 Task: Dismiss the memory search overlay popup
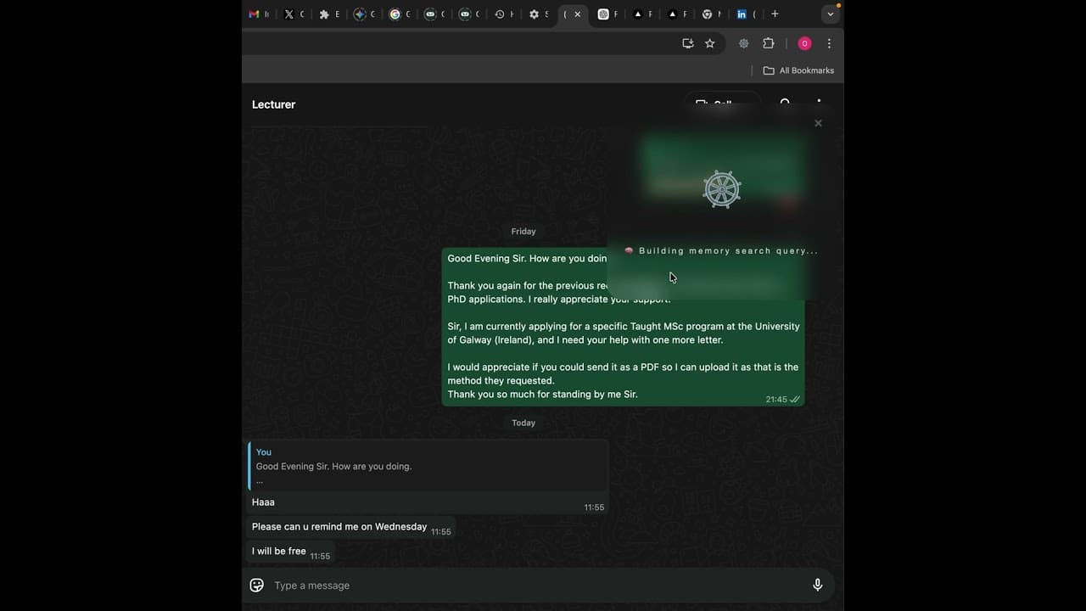click(818, 123)
